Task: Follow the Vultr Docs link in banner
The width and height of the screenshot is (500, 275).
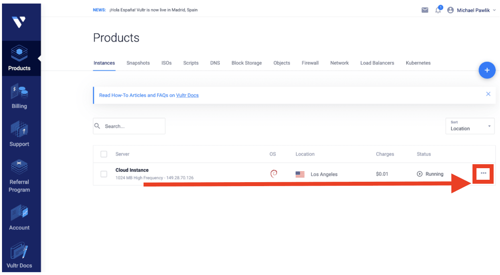Action: click(187, 95)
